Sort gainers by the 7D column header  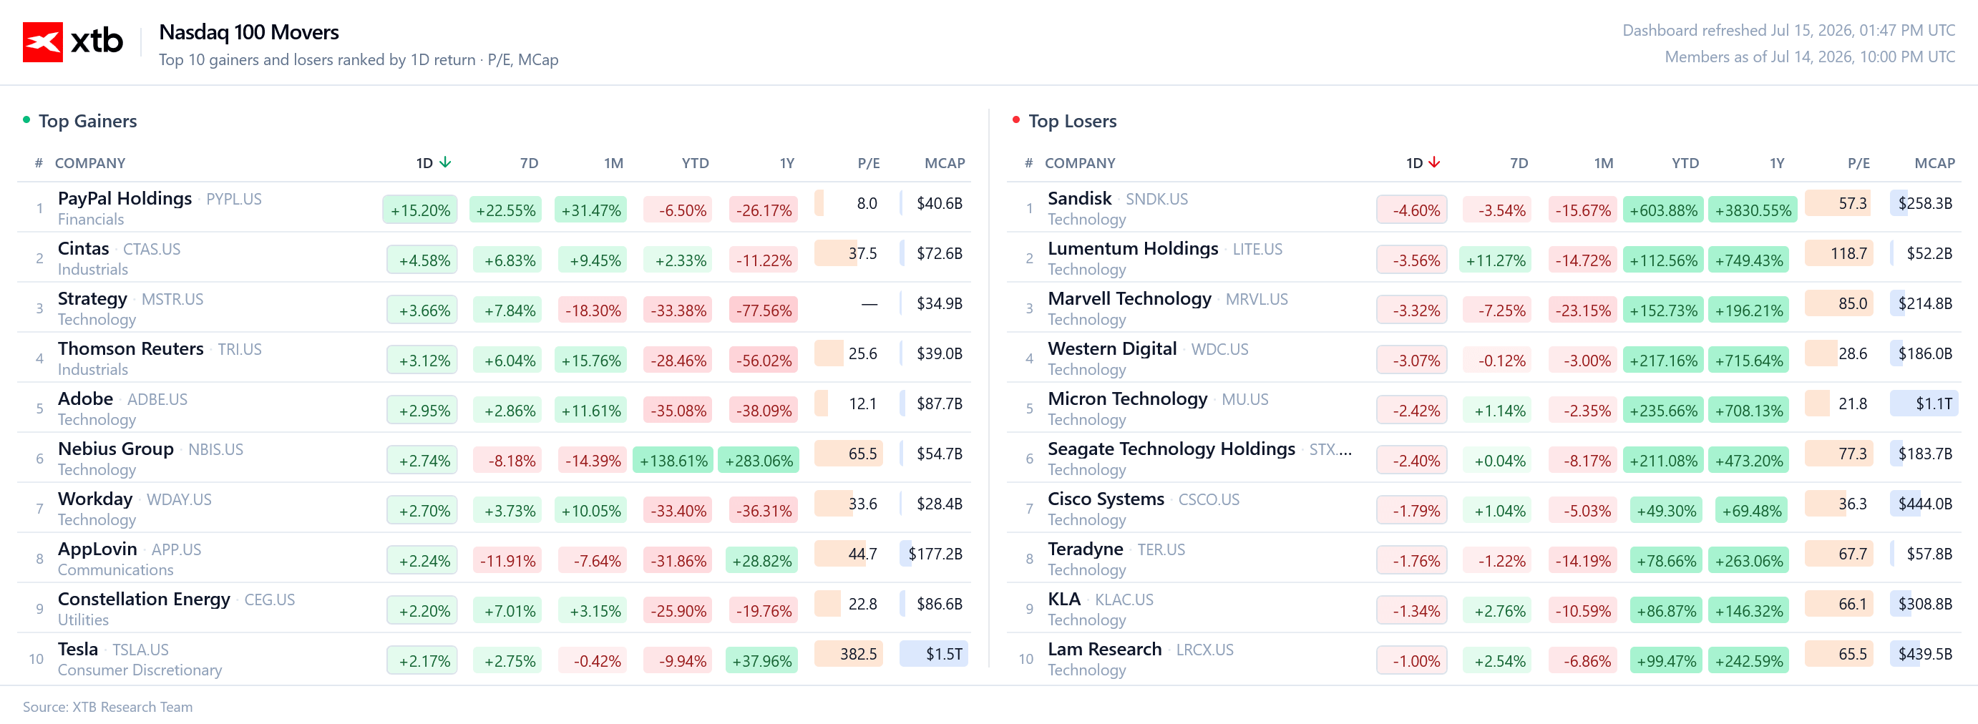click(529, 163)
